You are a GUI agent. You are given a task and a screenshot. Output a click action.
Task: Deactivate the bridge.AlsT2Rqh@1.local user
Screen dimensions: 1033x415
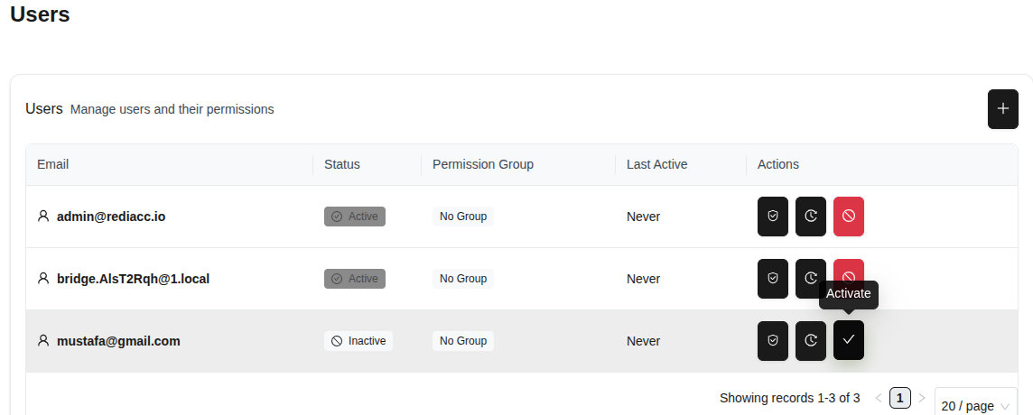click(849, 269)
